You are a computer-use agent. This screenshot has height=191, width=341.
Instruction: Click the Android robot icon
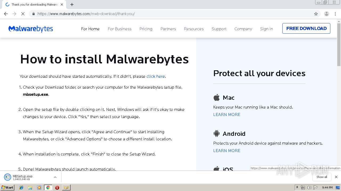click(217, 133)
